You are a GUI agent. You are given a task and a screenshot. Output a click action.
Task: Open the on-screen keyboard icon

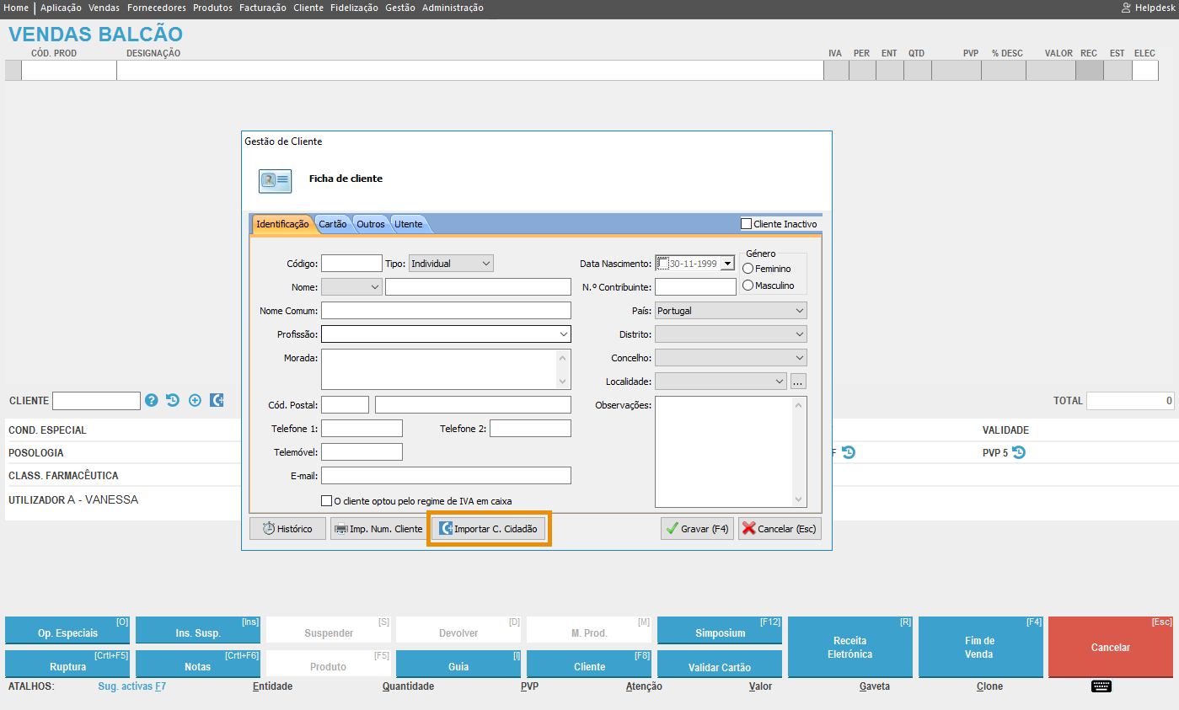click(1101, 686)
